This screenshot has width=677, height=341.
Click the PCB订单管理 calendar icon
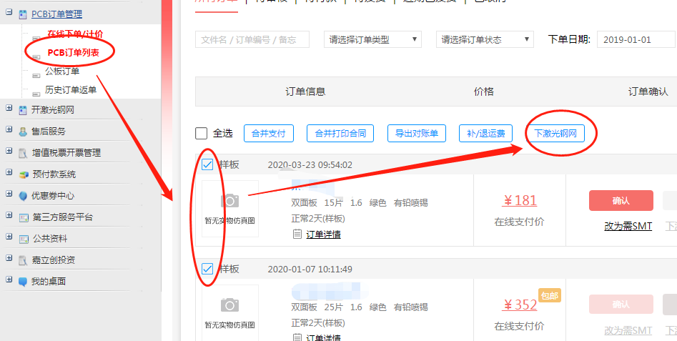point(24,14)
